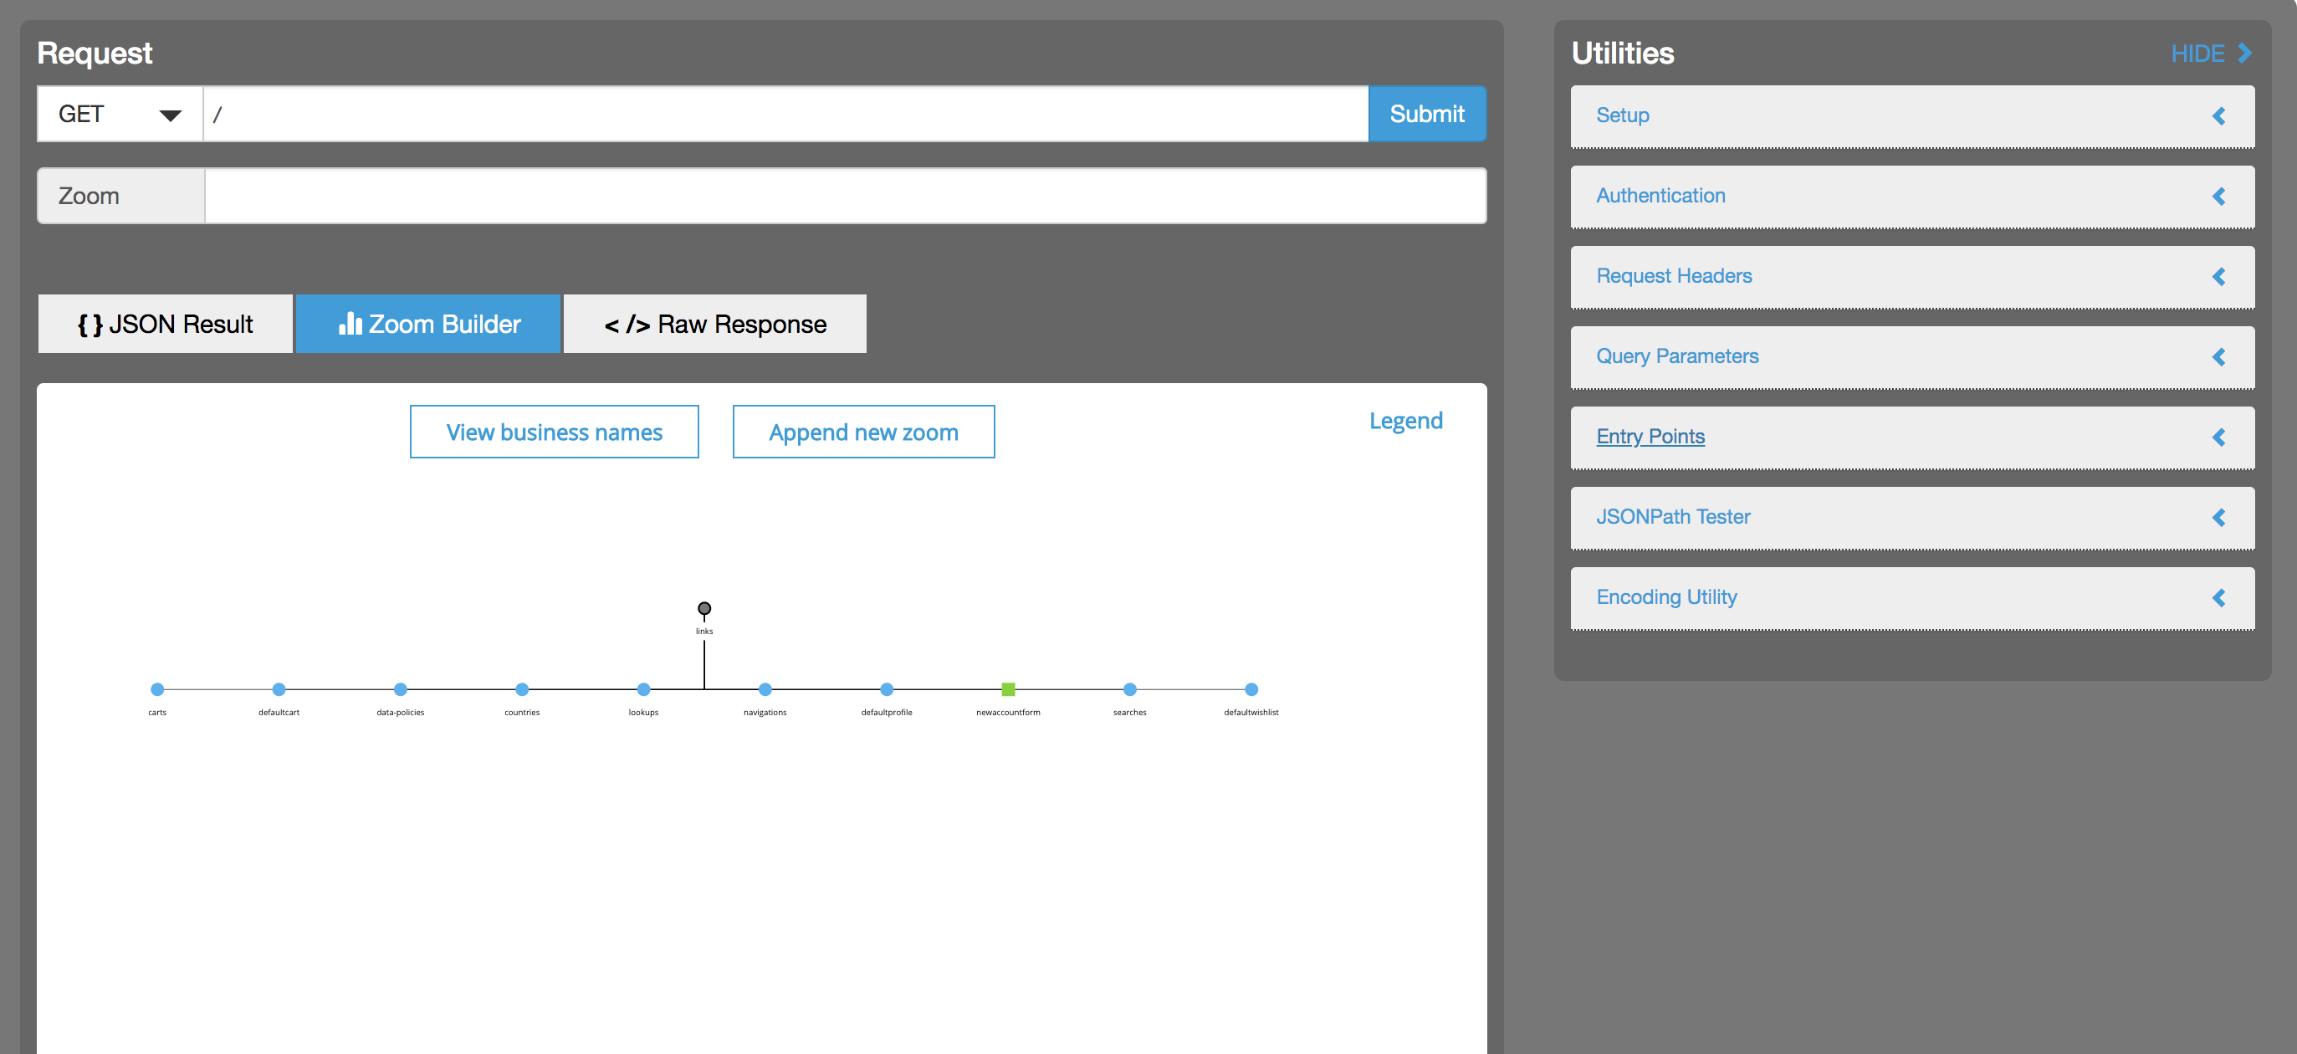Select the defaultwishlist node dot
Screen dimensions: 2297x1054
click(x=1251, y=689)
